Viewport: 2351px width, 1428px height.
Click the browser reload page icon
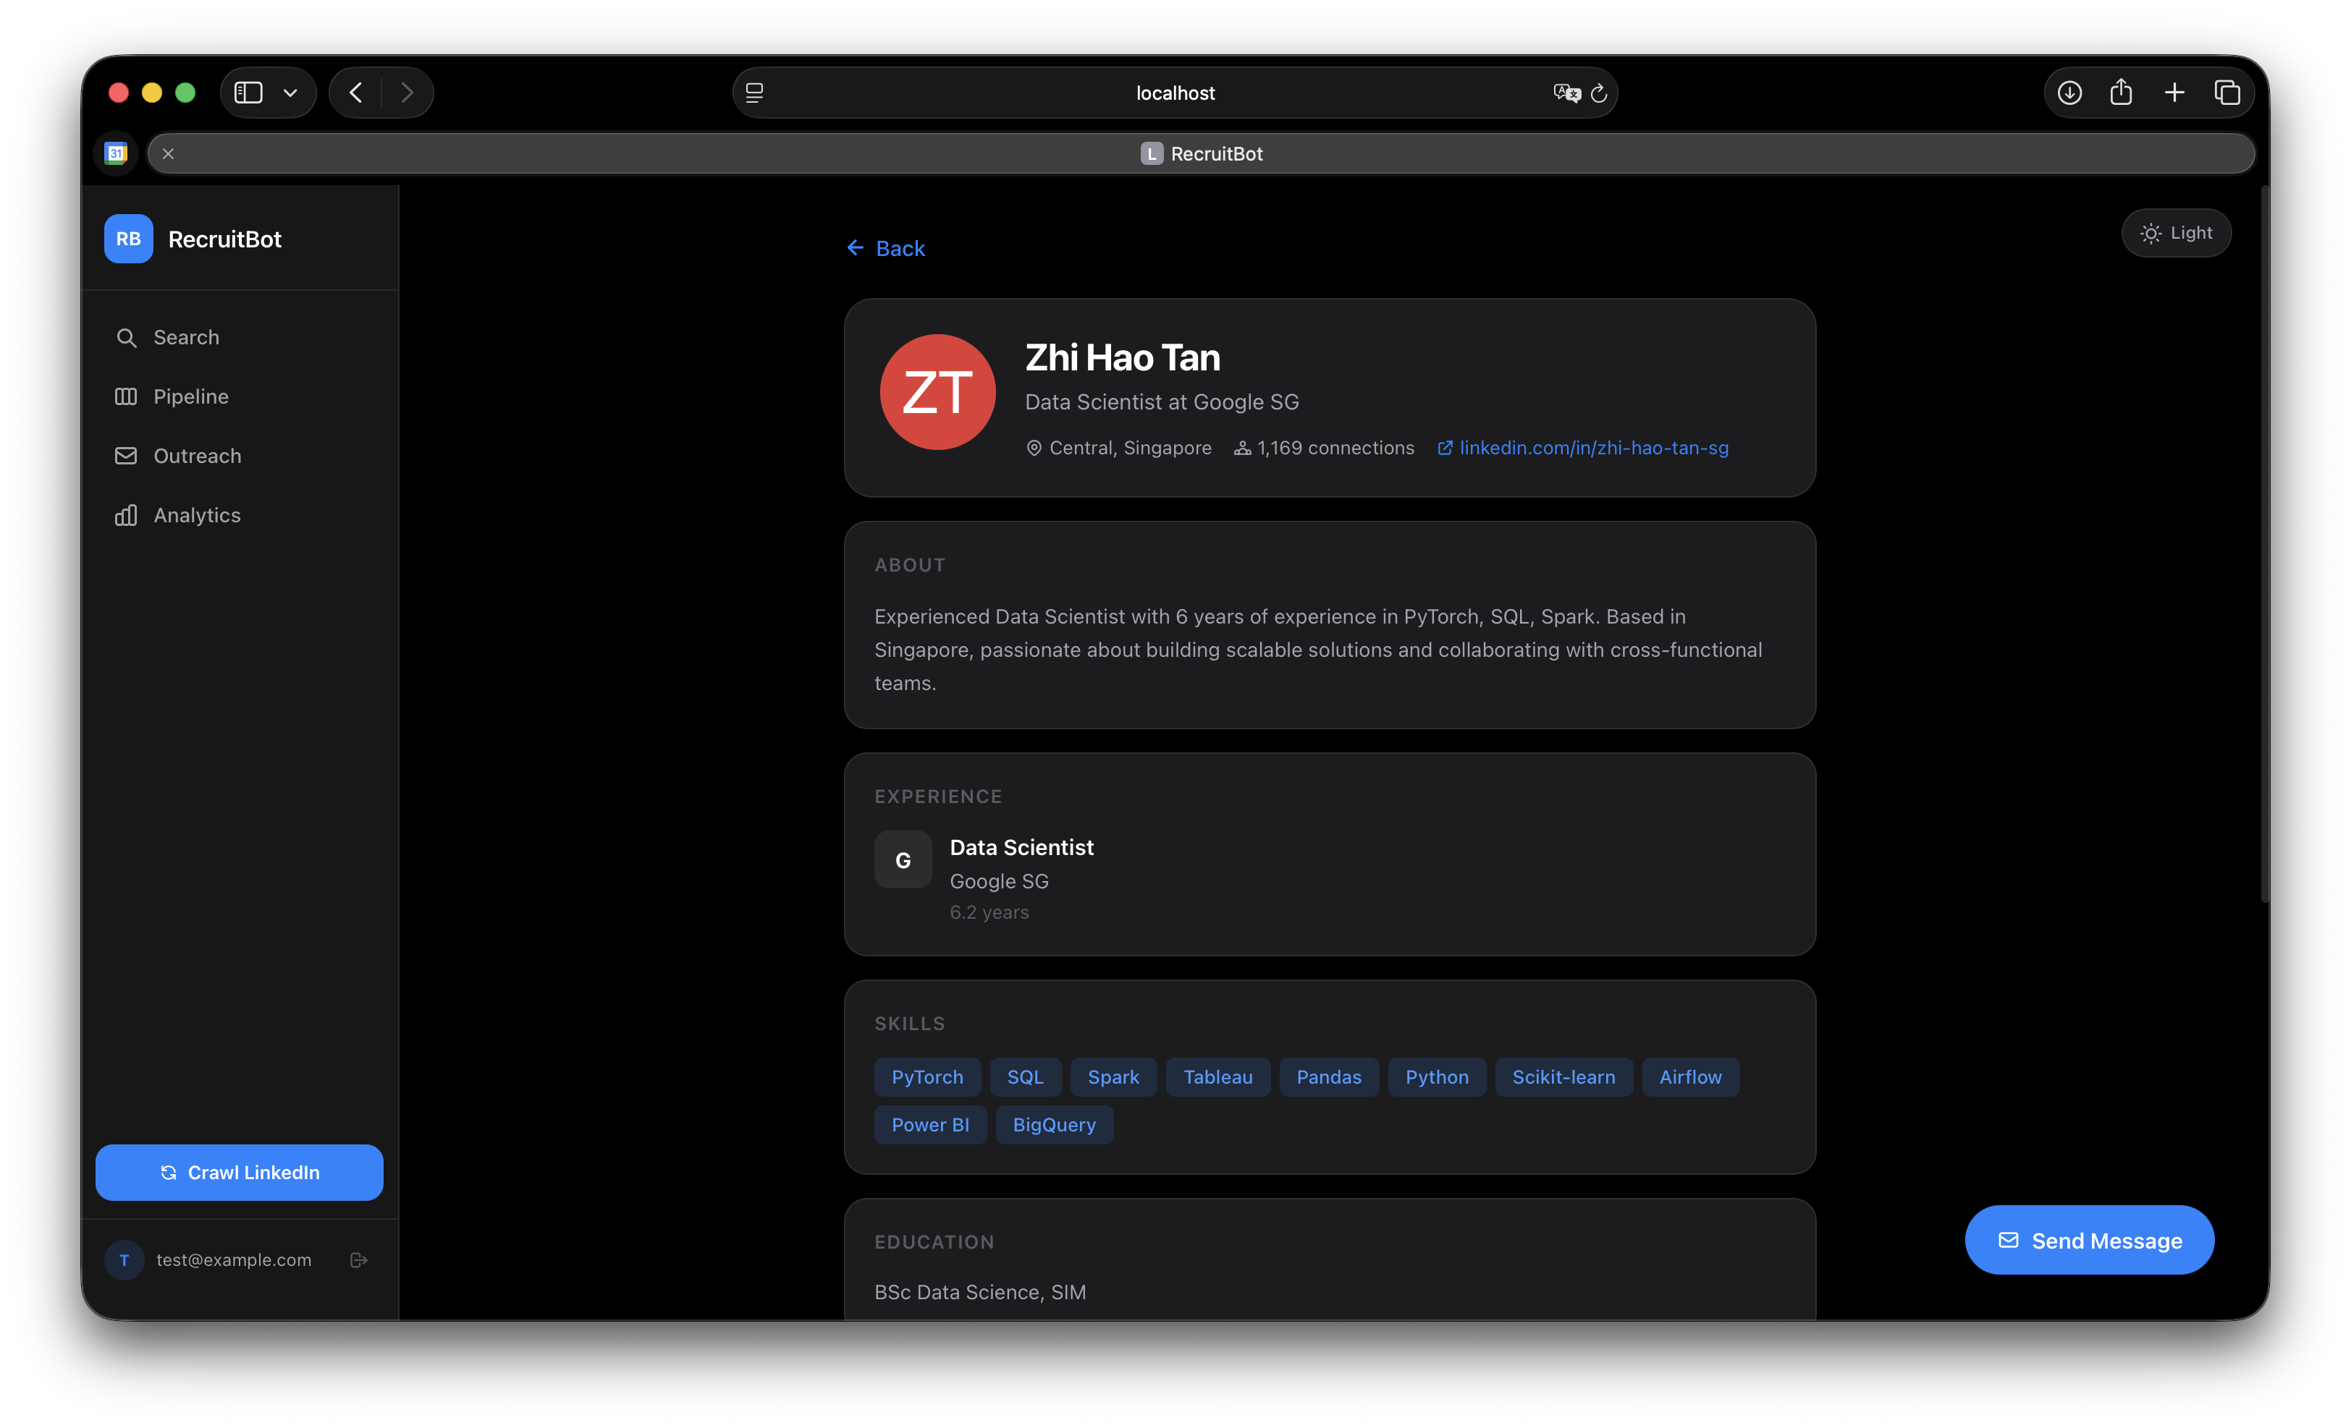click(1599, 93)
